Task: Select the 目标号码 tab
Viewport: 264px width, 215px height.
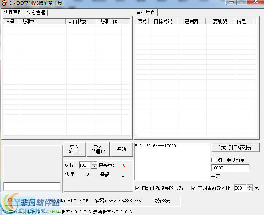Action: (146, 12)
